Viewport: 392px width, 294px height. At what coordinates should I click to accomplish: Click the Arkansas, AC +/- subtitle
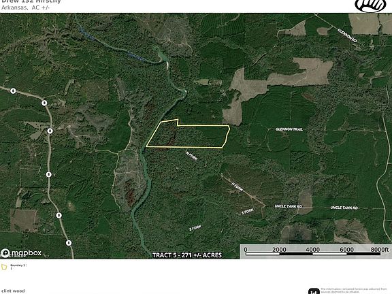click(x=25, y=7)
